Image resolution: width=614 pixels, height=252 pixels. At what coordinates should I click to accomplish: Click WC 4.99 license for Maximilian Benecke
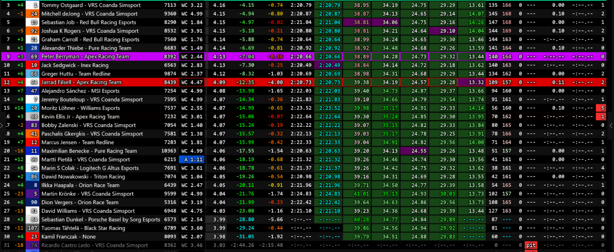pos(192,151)
